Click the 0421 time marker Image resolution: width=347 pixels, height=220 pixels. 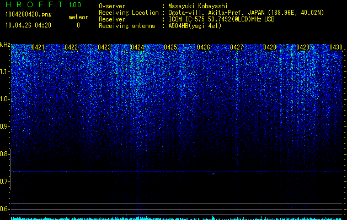click(x=38, y=47)
